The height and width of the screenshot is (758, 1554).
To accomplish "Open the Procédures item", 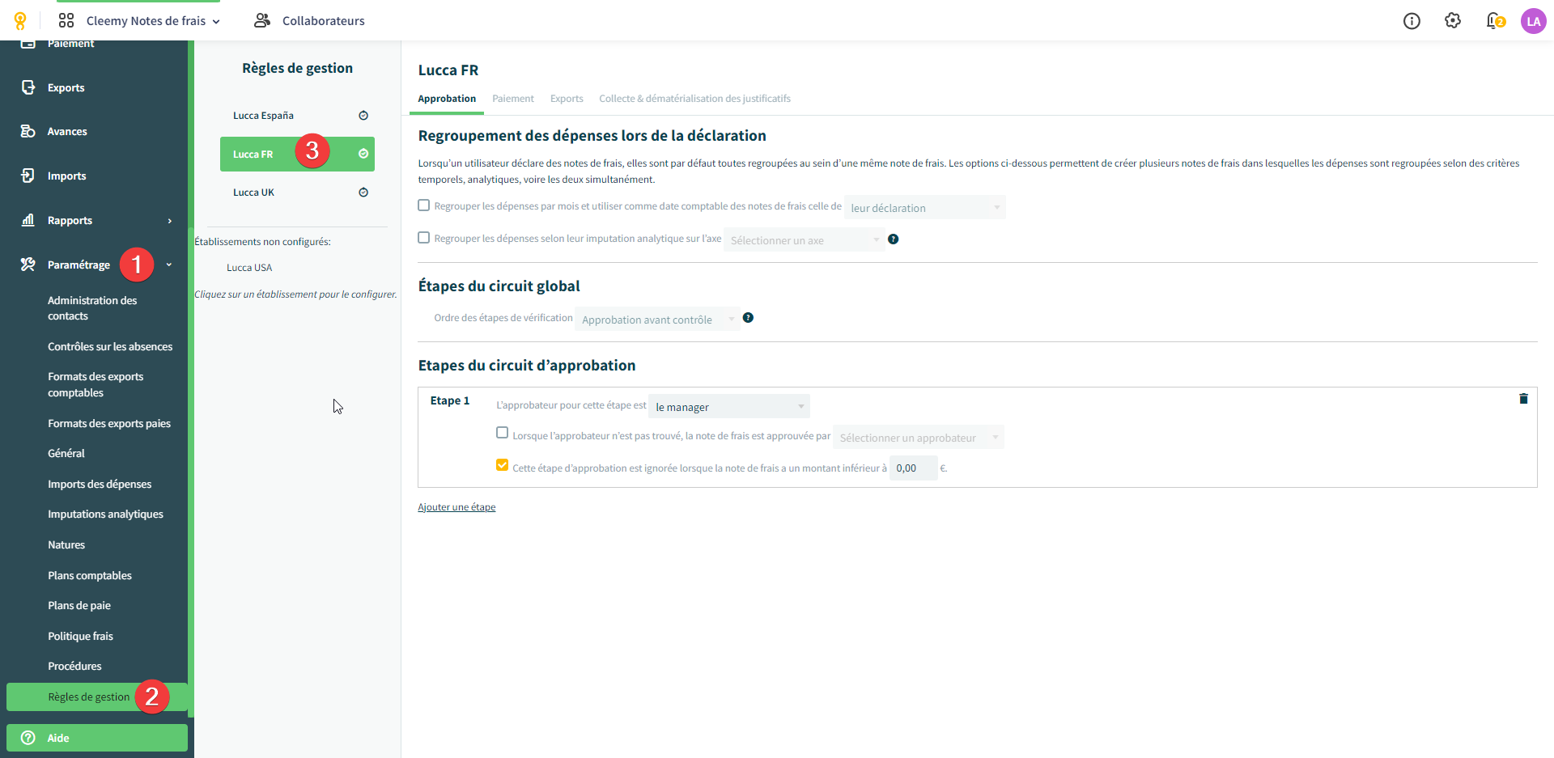I will coord(74,666).
